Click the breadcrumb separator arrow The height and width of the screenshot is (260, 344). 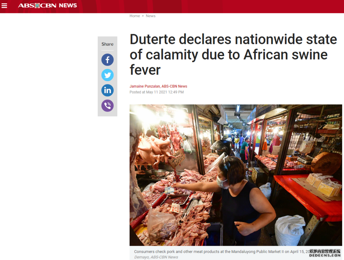pyautogui.click(x=143, y=16)
